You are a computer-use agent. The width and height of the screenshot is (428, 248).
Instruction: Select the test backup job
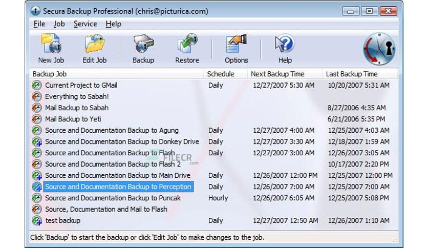63,220
